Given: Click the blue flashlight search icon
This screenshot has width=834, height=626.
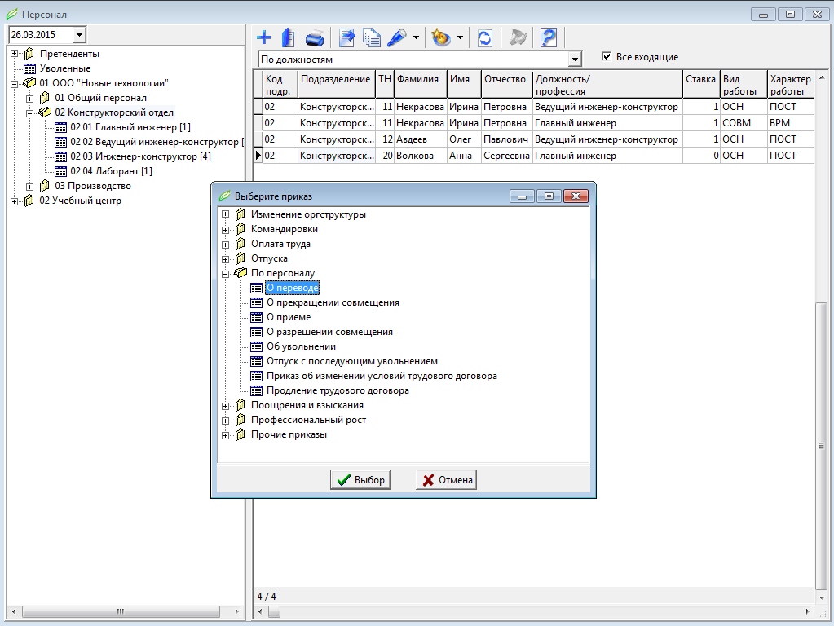Looking at the screenshot, I should click(x=397, y=37).
